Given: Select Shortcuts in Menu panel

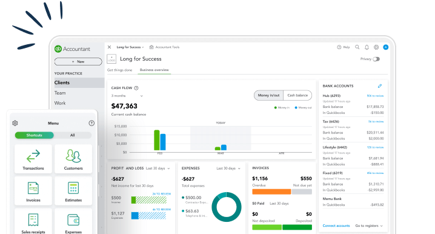Looking at the screenshot, I should [34, 135].
